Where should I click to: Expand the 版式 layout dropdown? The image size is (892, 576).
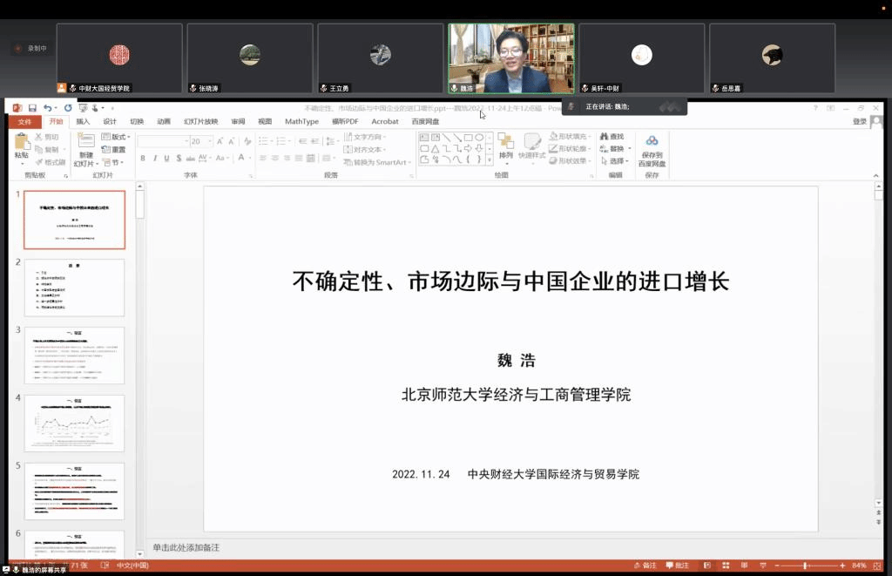(119, 137)
